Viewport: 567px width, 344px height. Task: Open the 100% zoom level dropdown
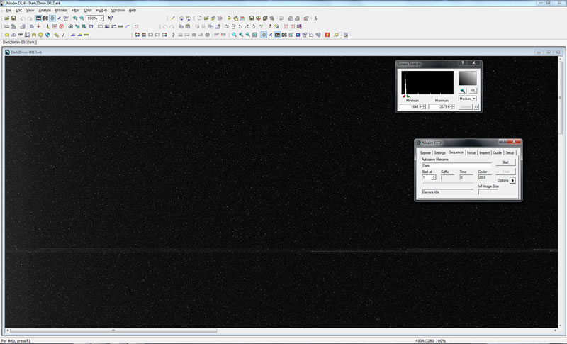pos(101,18)
